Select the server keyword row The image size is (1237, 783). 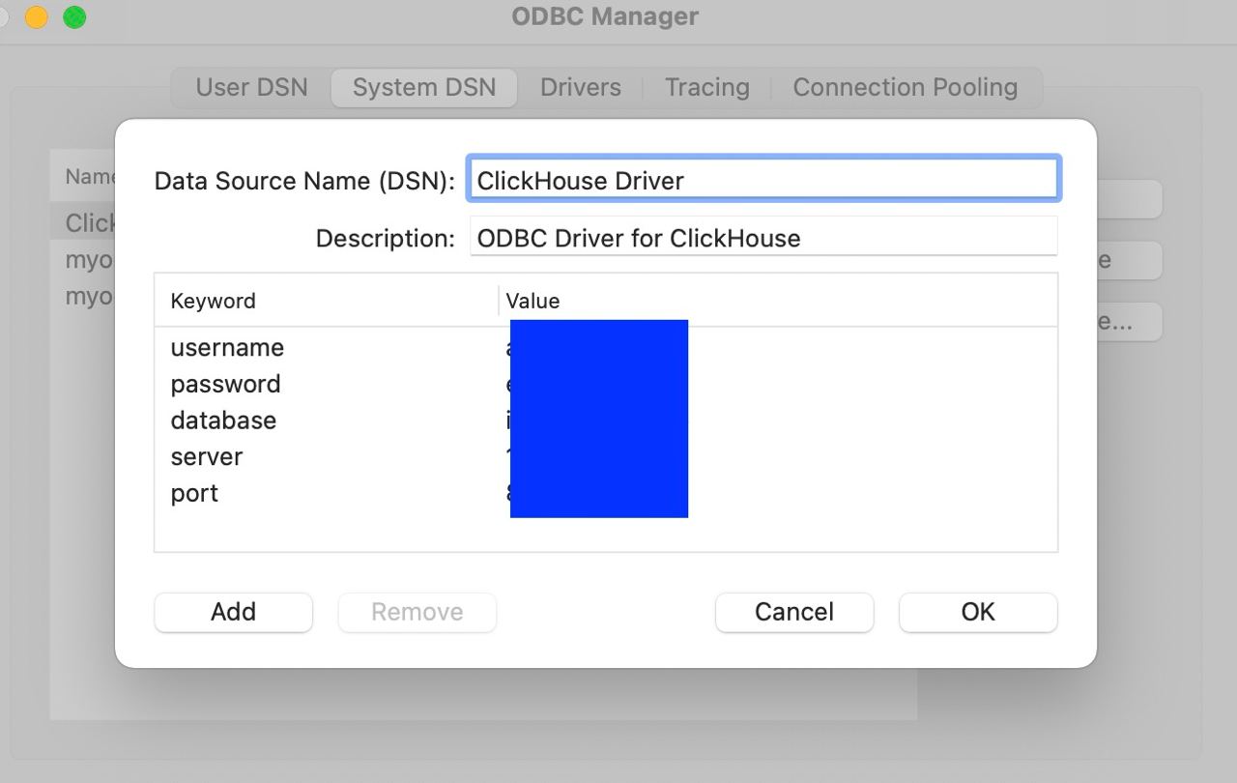[606, 456]
